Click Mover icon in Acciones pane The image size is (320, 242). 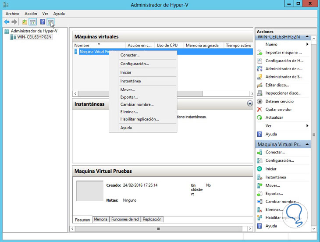point(260,185)
